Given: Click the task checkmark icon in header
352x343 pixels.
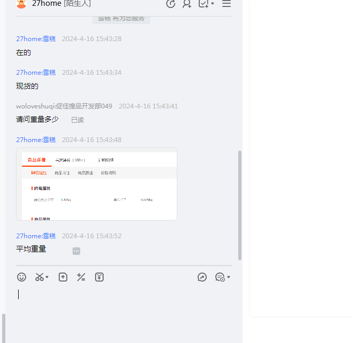Looking at the screenshot, I should 204,4.
